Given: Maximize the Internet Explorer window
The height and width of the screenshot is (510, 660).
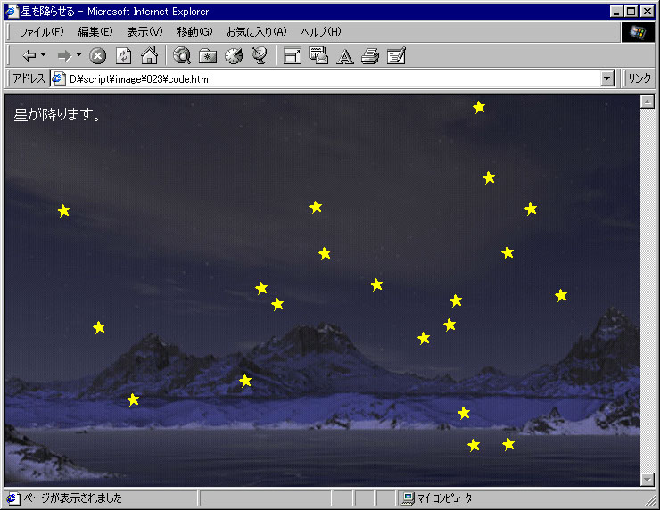Looking at the screenshot, I should [x=631, y=12].
